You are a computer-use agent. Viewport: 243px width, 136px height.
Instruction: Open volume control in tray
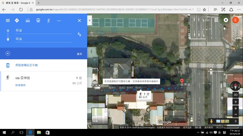pos(211,133)
